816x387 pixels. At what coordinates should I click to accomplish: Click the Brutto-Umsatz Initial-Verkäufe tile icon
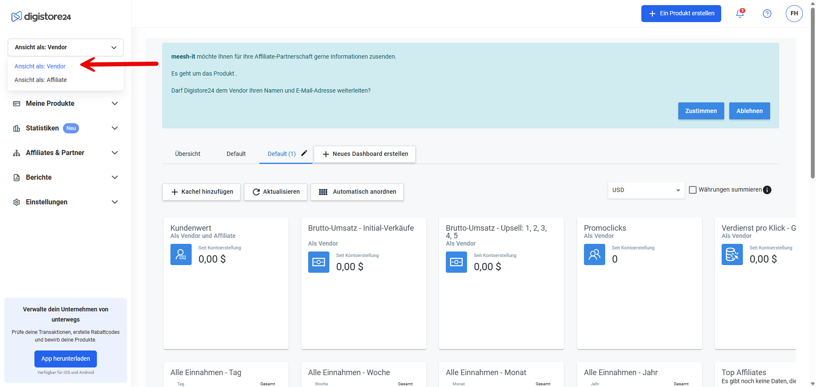(319, 262)
